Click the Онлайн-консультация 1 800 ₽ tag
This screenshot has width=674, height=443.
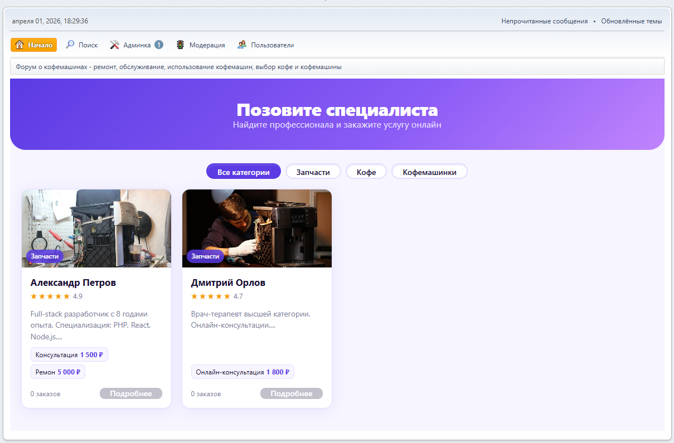click(243, 372)
